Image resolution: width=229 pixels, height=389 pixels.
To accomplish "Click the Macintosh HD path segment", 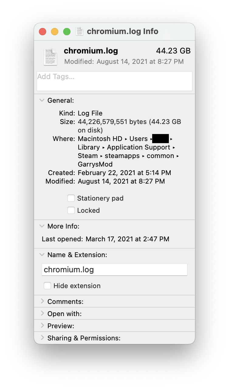I will click(x=100, y=139).
